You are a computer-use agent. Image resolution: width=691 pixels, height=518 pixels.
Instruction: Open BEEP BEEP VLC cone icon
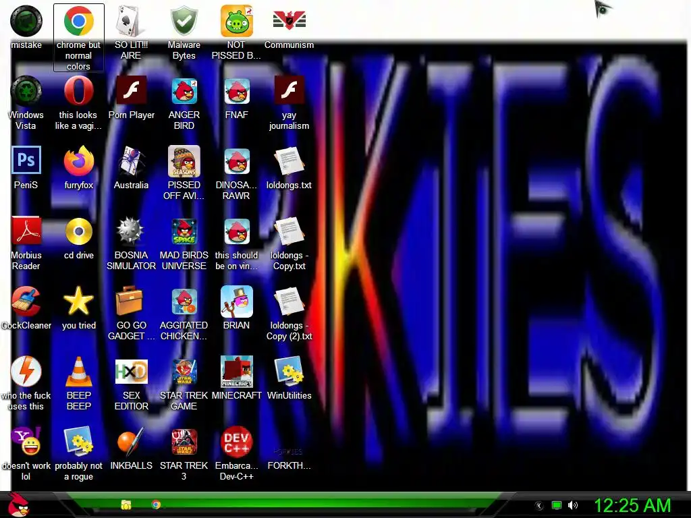(78, 372)
